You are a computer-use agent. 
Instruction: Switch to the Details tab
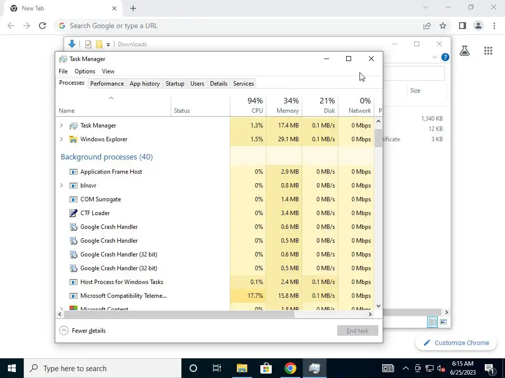(x=218, y=84)
